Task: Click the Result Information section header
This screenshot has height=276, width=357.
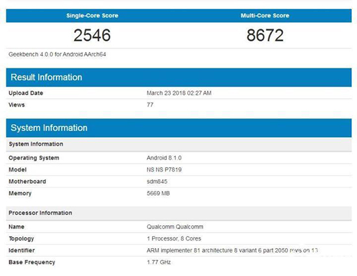Action: click(178, 77)
